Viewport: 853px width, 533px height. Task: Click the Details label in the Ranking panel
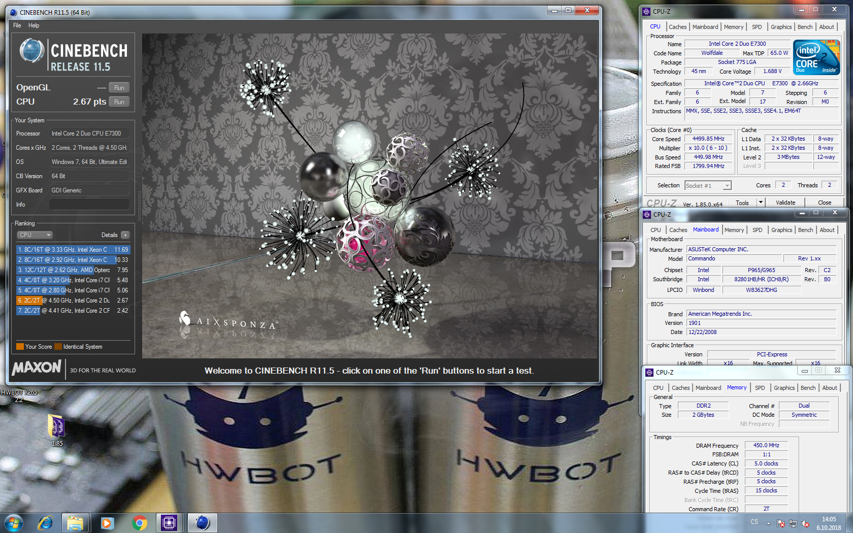pos(109,235)
